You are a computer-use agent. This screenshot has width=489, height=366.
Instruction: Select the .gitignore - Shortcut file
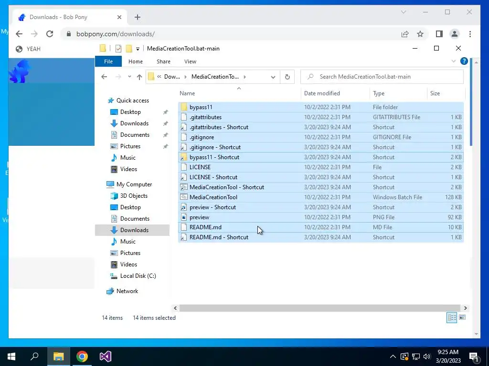click(x=320, y=147)
